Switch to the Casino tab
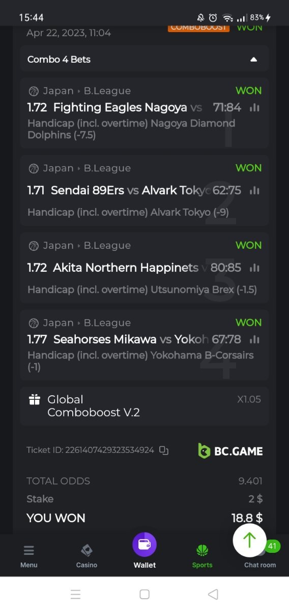The width and height of the screenshot is (289, 612). tap(86, 556)
